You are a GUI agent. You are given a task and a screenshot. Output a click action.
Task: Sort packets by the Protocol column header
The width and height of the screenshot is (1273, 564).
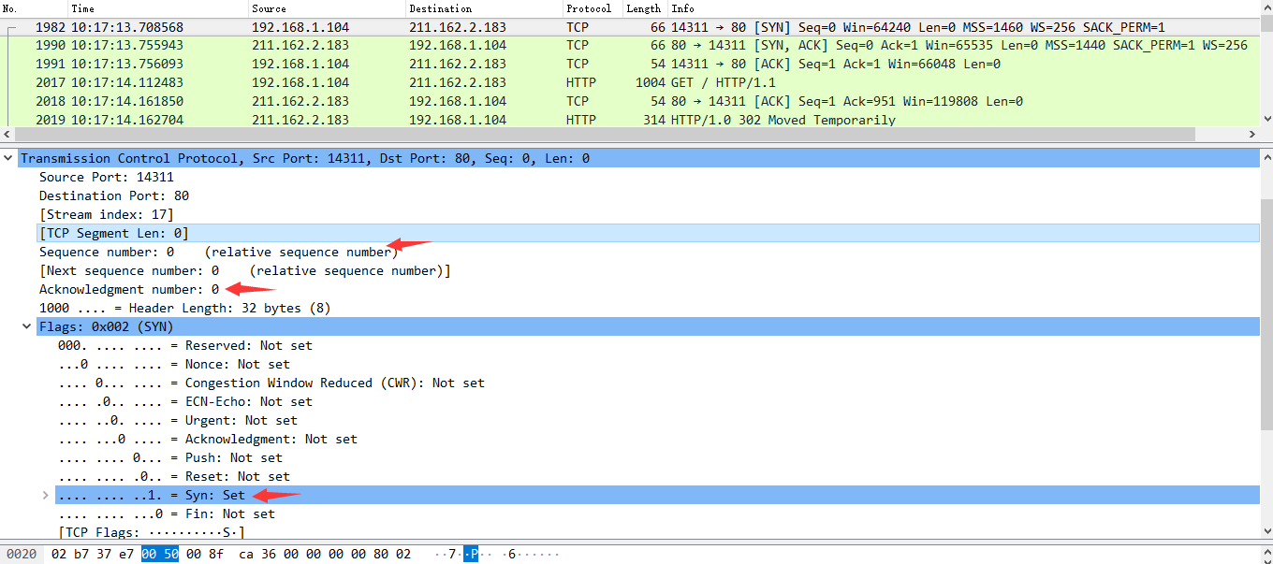pos(588,8)
